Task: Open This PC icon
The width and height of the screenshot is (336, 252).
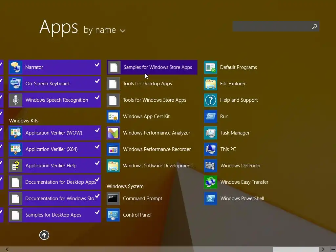Action: [x=211, y=149]
